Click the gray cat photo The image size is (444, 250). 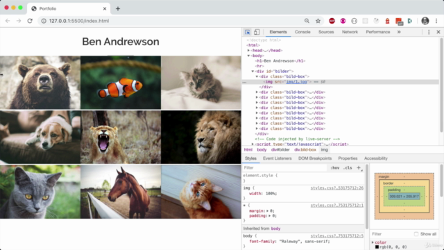pos(40,192)
